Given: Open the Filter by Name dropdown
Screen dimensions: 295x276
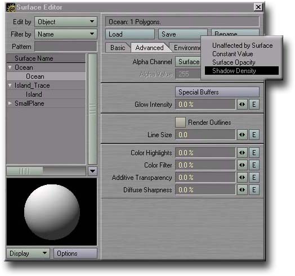Looking at the screenshot, I should point(66,34).
